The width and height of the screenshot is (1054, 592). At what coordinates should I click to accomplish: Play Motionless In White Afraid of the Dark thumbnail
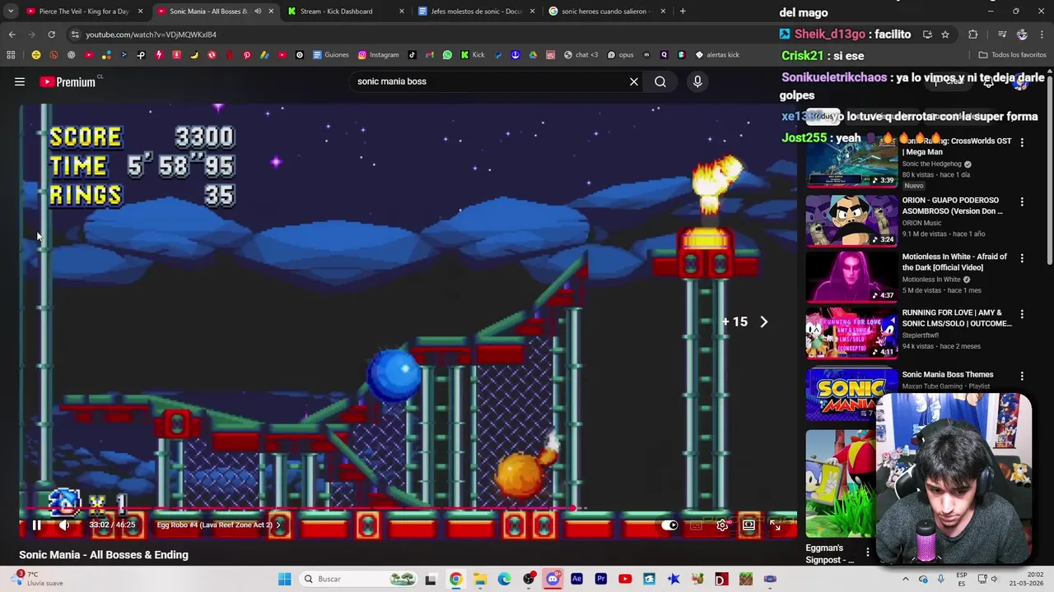tap(851, 275)
